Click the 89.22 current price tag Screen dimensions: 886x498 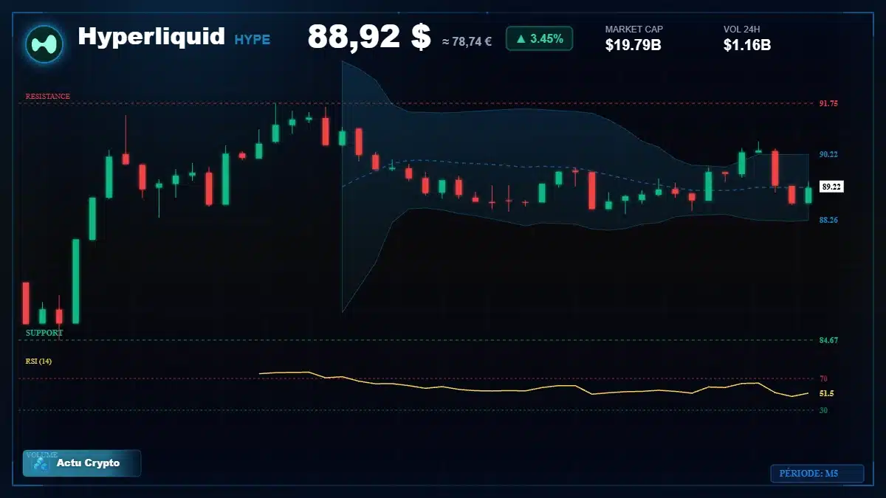tap(832, 187)
